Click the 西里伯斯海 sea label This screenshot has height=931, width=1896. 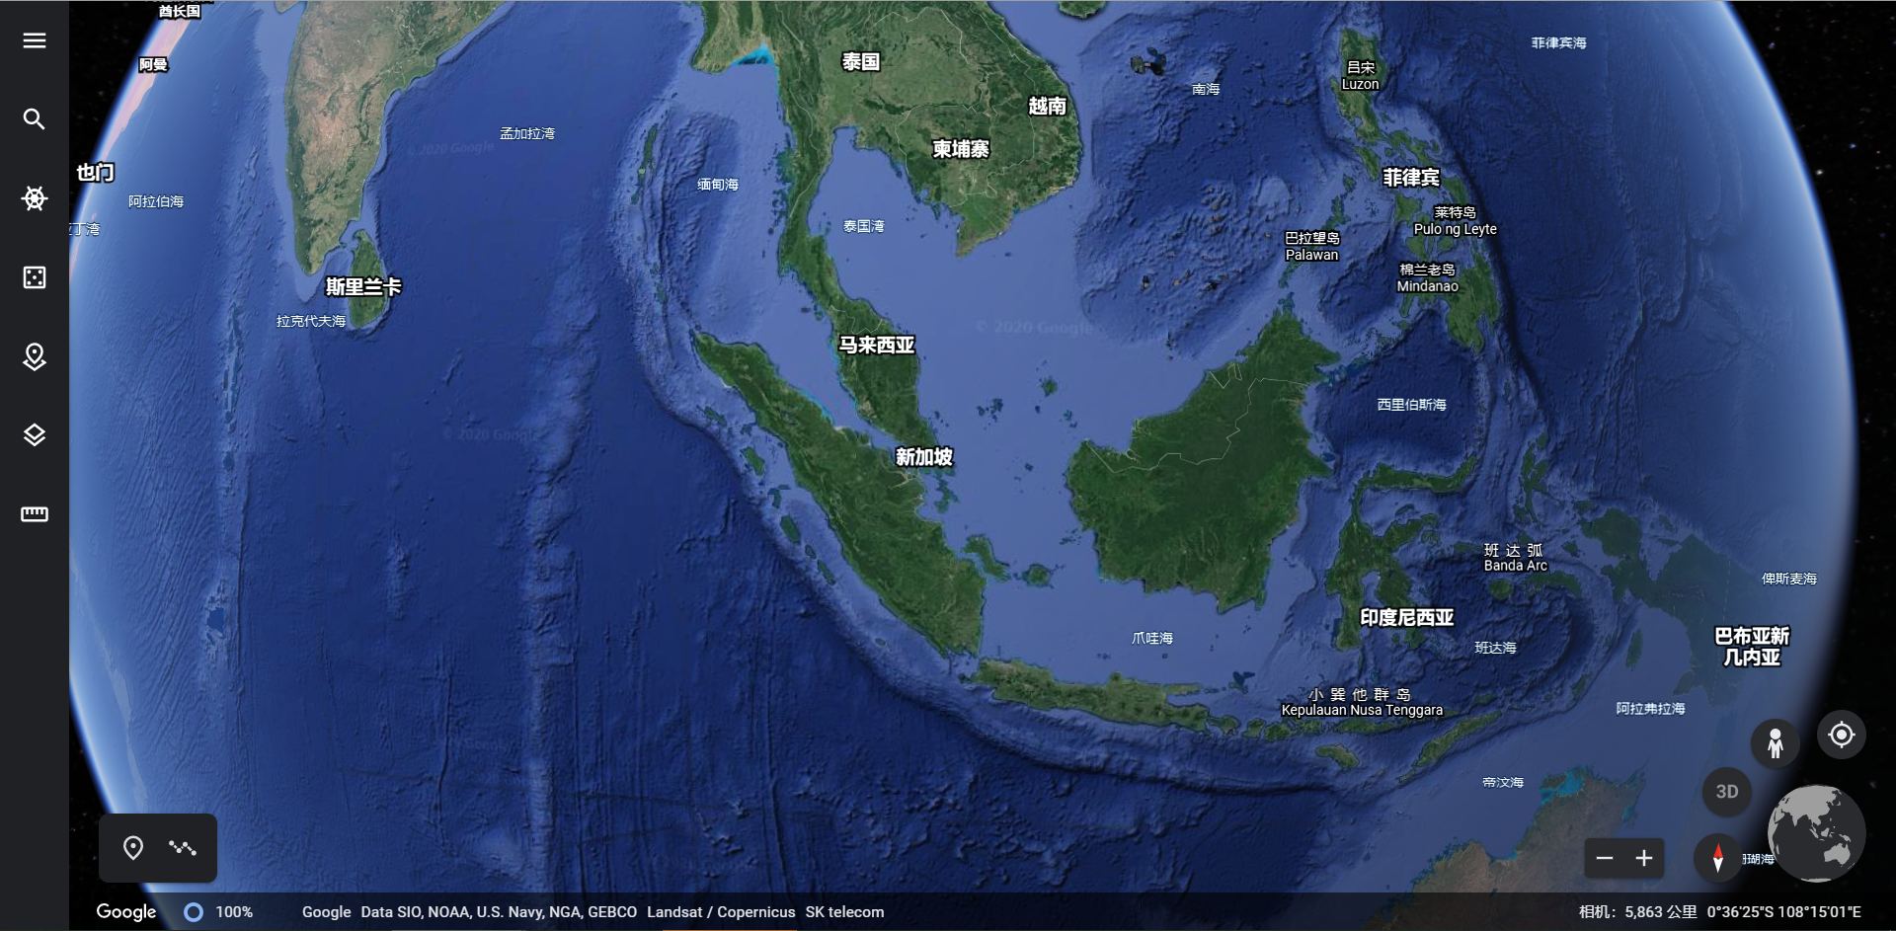(1411, 405)
